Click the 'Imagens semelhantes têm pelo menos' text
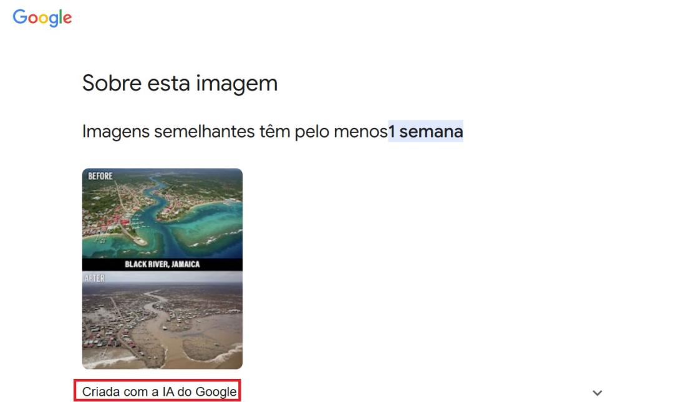Image resolution: width=686 pixels, height=402 pixels. click(235, 131)
